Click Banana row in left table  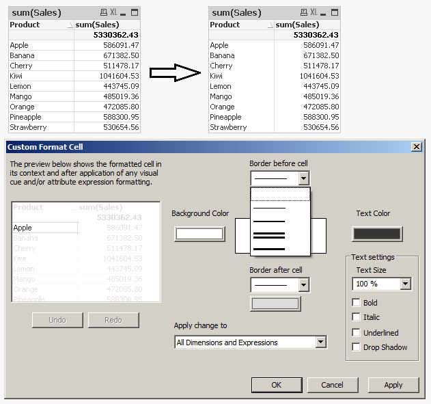point(74,55)
